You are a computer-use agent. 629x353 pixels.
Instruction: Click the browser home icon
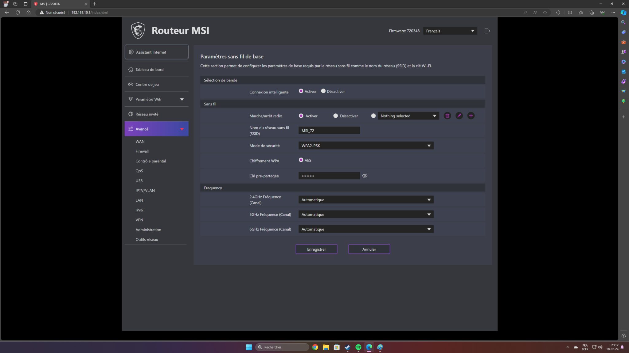28,13
